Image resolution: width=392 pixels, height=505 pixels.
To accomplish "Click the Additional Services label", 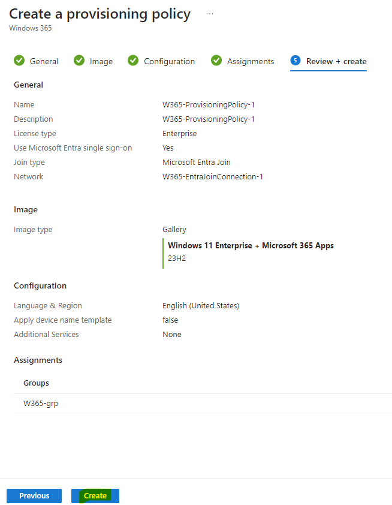I will (x=46, y=335).
